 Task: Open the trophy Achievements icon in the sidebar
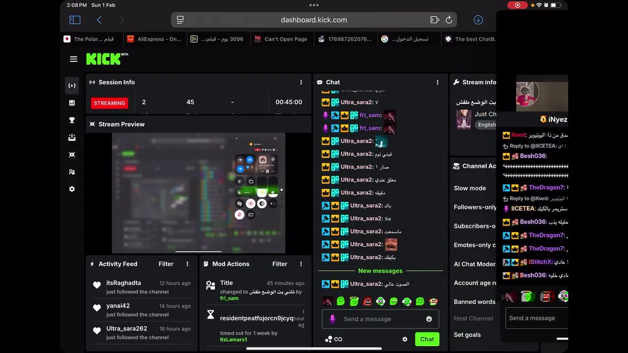[72, 120]
